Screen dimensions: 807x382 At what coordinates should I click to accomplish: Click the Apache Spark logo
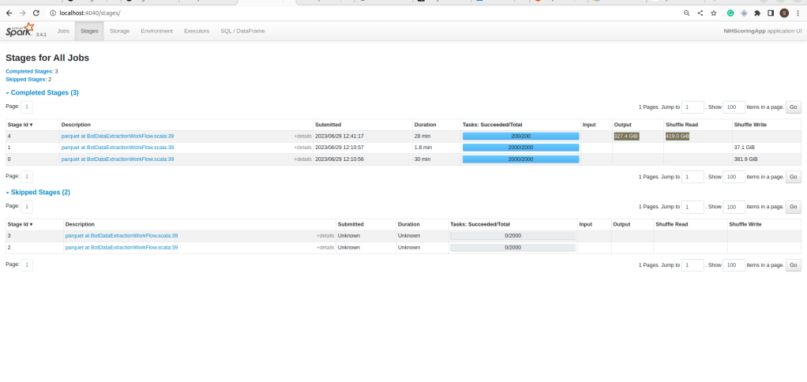tap(21, 31)
